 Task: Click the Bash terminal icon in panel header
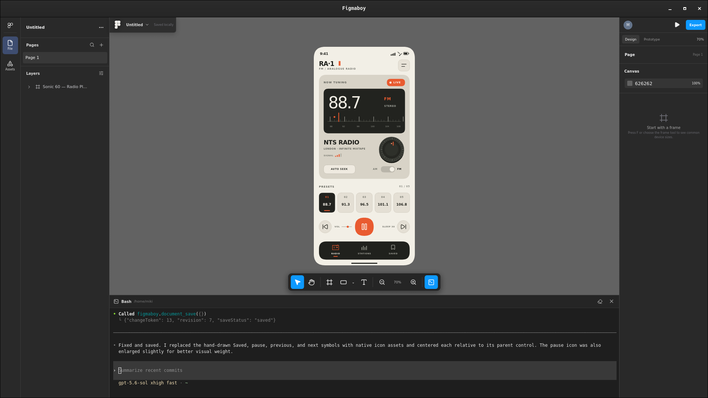tap(116, 301)
